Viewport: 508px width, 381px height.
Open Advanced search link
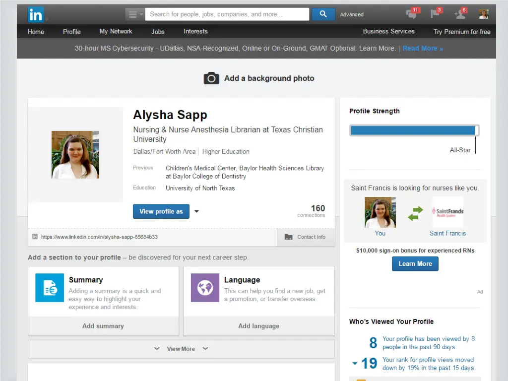point(352,14)
